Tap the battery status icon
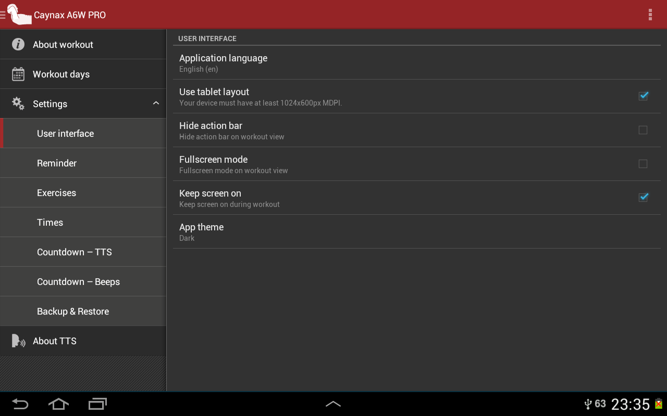667x416 pixels. coord(659,404)
